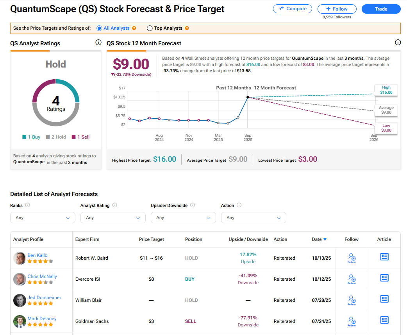Open the Trade button
The height and width of the screenshot is (335, 407).
click(381, 9)
